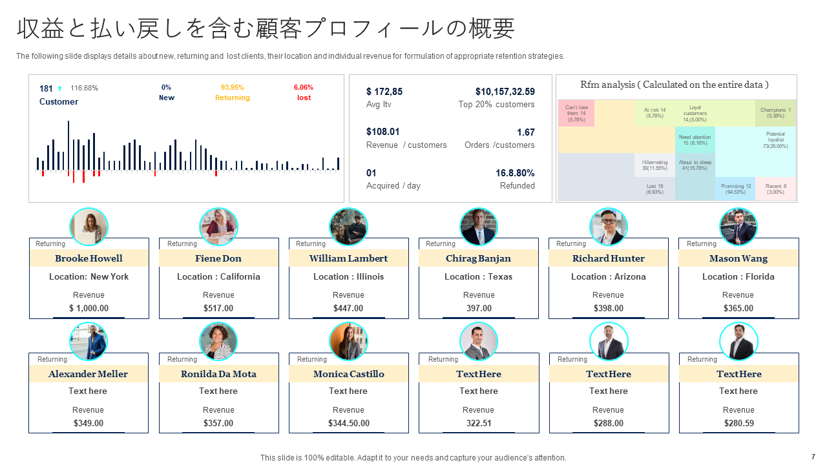The width and height of the screenshot is (827, 465).
Task: Open Mason Wang's profile photo
Action: point(738,227)
